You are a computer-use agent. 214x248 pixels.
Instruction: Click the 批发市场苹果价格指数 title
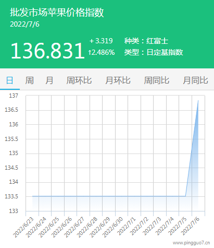coord(57,13)
